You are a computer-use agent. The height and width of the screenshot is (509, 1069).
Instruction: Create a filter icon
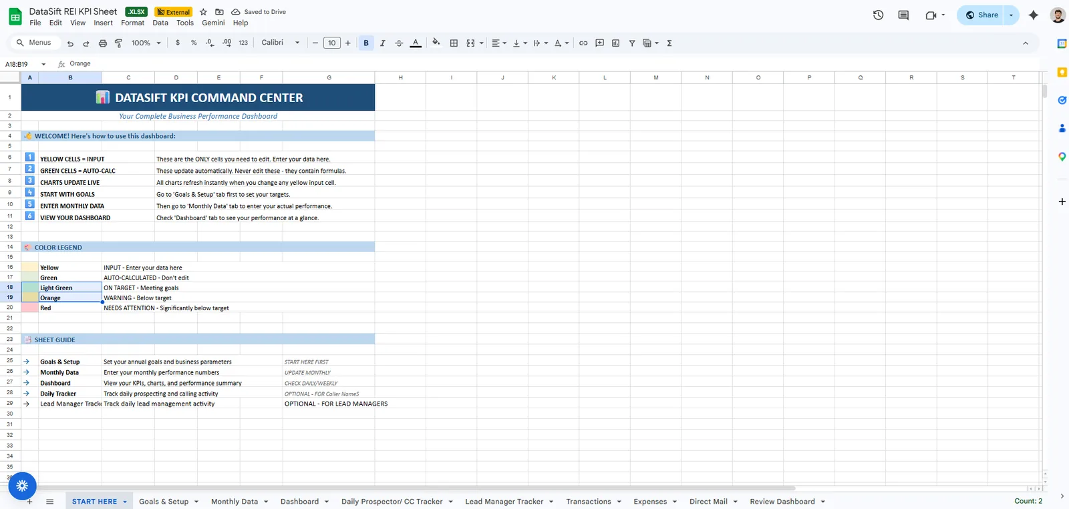coord(632,43)
